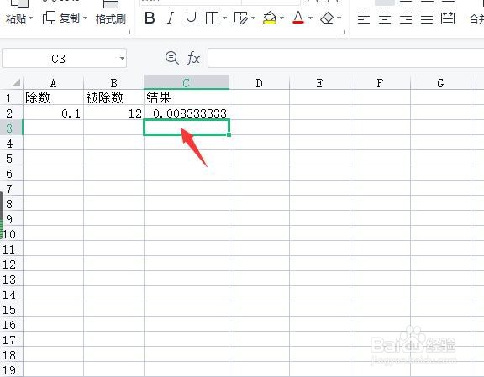Image resolution: width=484 pixels, height=377 pixels.
Task: Select column E header
Action: pos(320,83)
